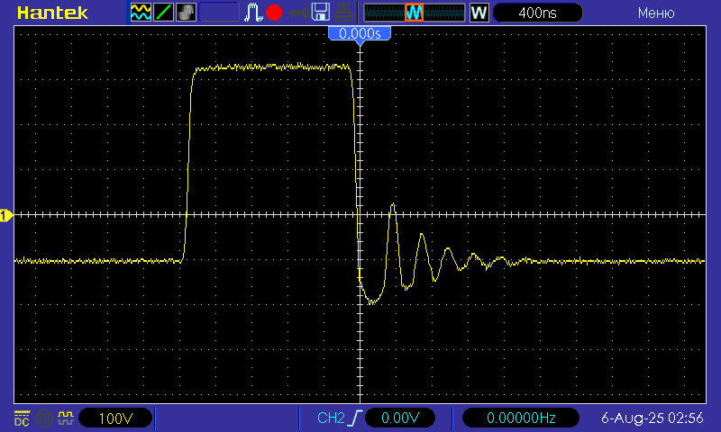Viewport: 721px width, 432px height.
Task: Click the pulse trigger waveform icon
Action: (253, 13)
